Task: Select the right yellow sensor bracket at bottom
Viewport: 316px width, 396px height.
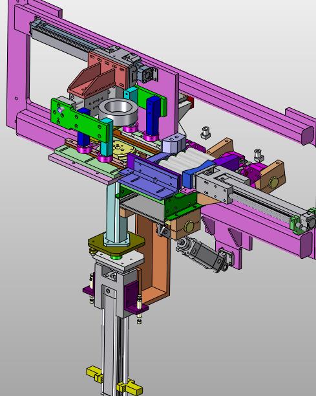Action: (x=129, y=388)
